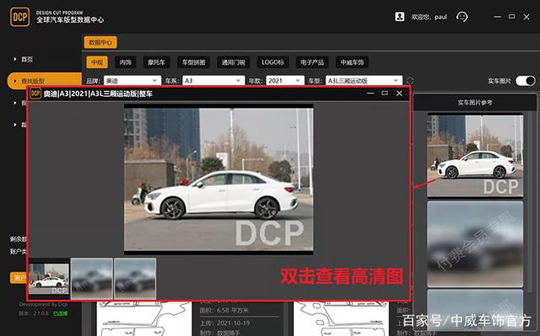This screenshot has height=336, width=540.
Task: Maximize the image viewer popup window
Action: (385, 93)
